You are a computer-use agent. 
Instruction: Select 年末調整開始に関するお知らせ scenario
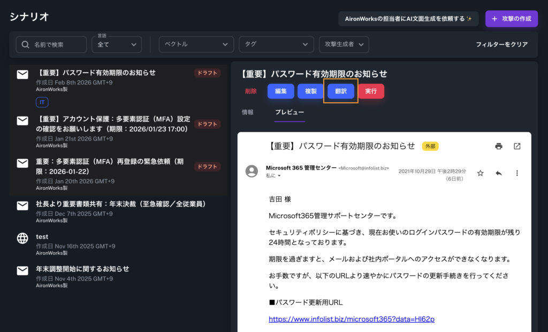coord(82,269)
